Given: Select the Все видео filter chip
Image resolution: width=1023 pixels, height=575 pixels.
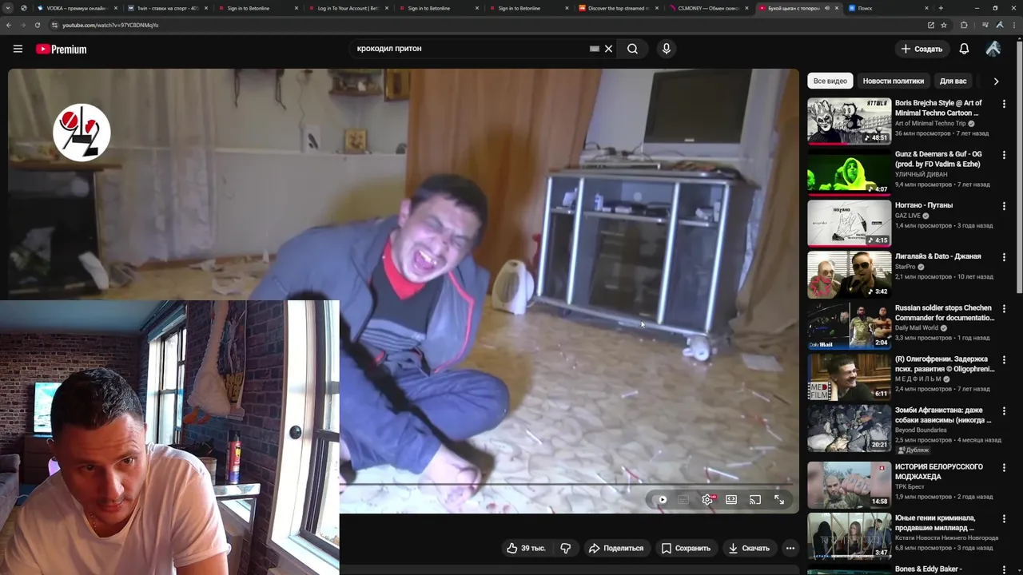Looking at the screenshot, I should coord(830,81).
